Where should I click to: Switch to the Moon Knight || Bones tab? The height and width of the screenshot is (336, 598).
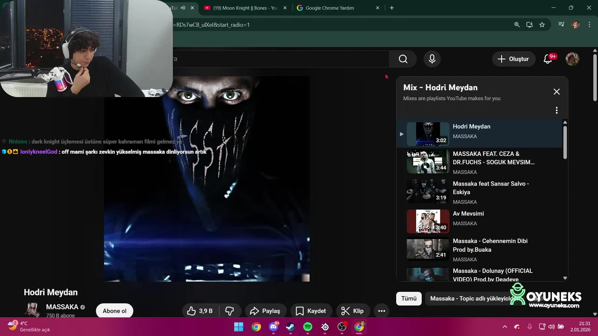(x=241, y=8)
